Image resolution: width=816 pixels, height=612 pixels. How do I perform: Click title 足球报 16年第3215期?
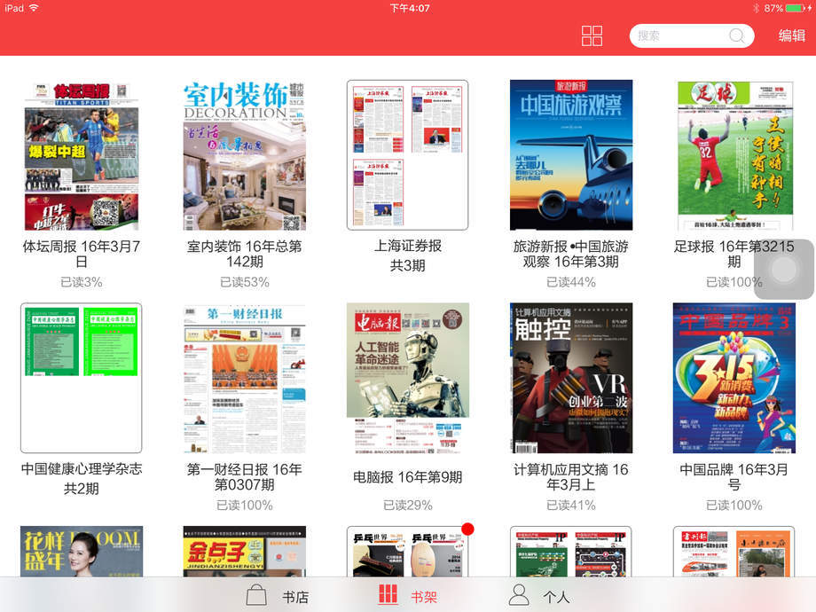point(734,254)
